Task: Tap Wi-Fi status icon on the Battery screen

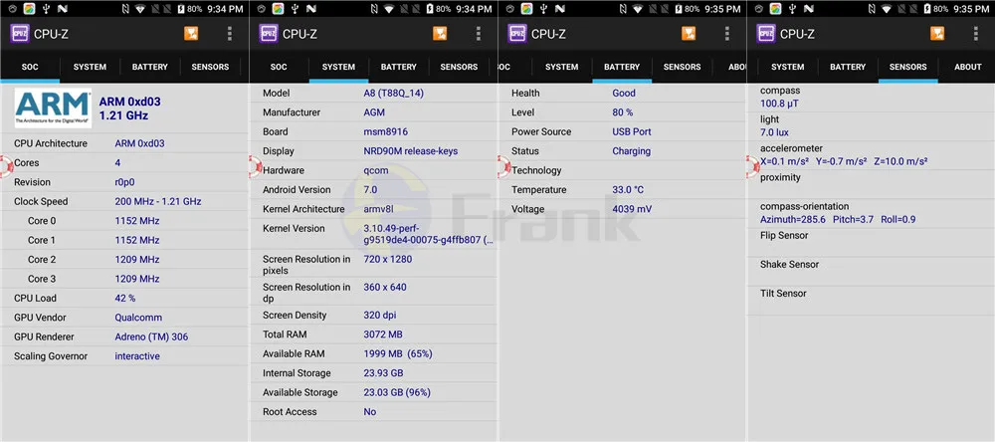Action: pyautogui.click(x=638, y=9)
